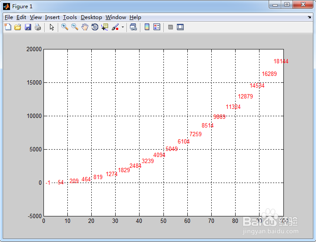The width and height of the screenshot is (316, 242).
Task: Click the Hide Plot Tools icon
Action: pos(170,27)
